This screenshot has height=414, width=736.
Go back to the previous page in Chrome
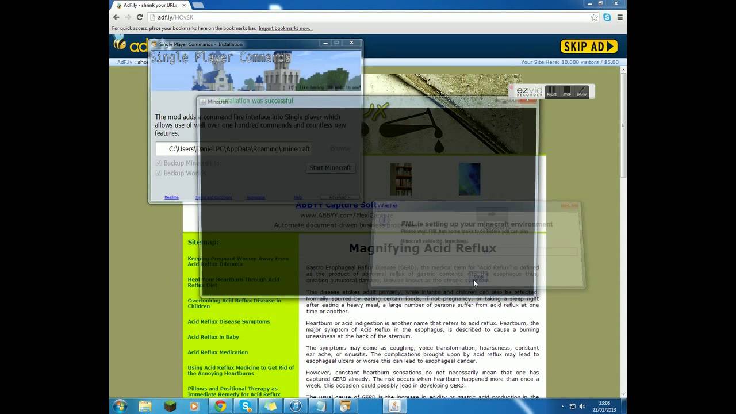click(x=116, y=17)
